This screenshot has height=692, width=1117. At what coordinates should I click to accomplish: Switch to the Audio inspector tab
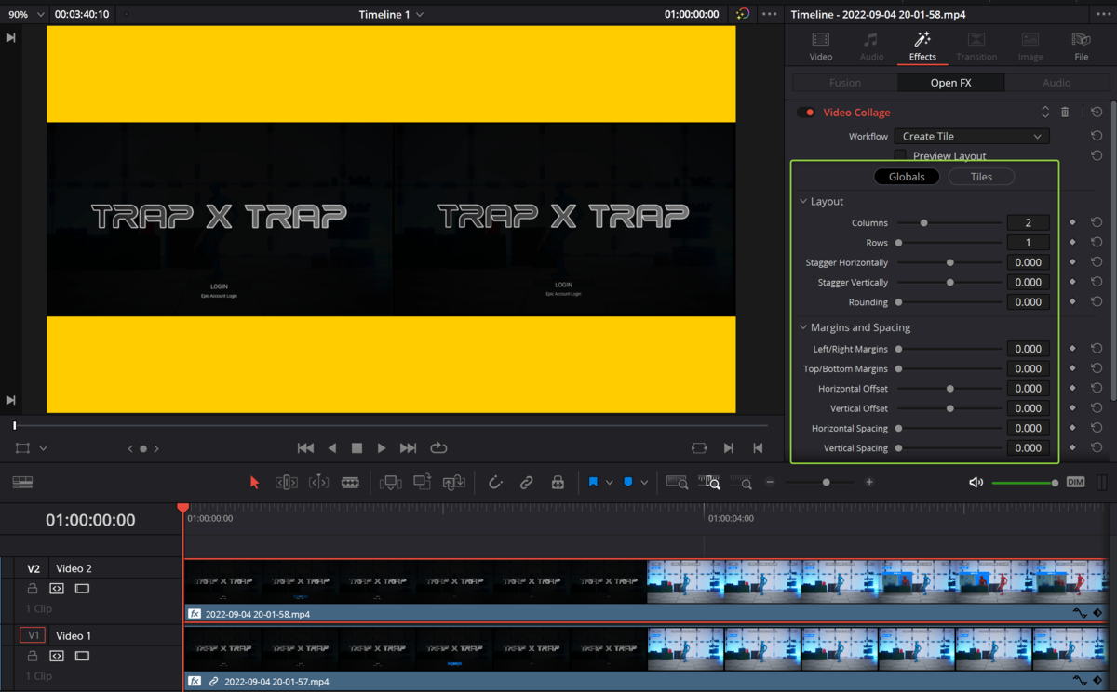pos(871,47)
